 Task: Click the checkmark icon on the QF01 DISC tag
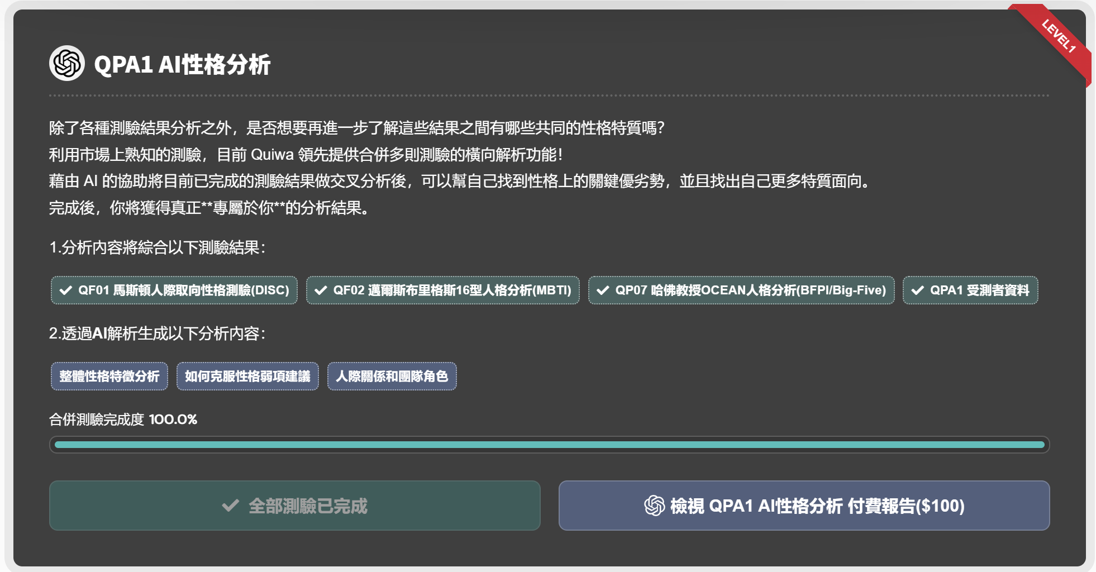tap(66, 290)
